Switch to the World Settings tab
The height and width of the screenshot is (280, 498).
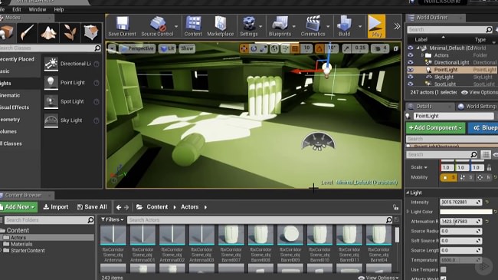point(477,107)
